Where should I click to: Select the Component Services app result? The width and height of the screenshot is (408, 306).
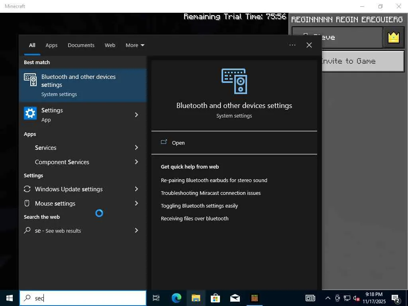(x=83, y=162)
